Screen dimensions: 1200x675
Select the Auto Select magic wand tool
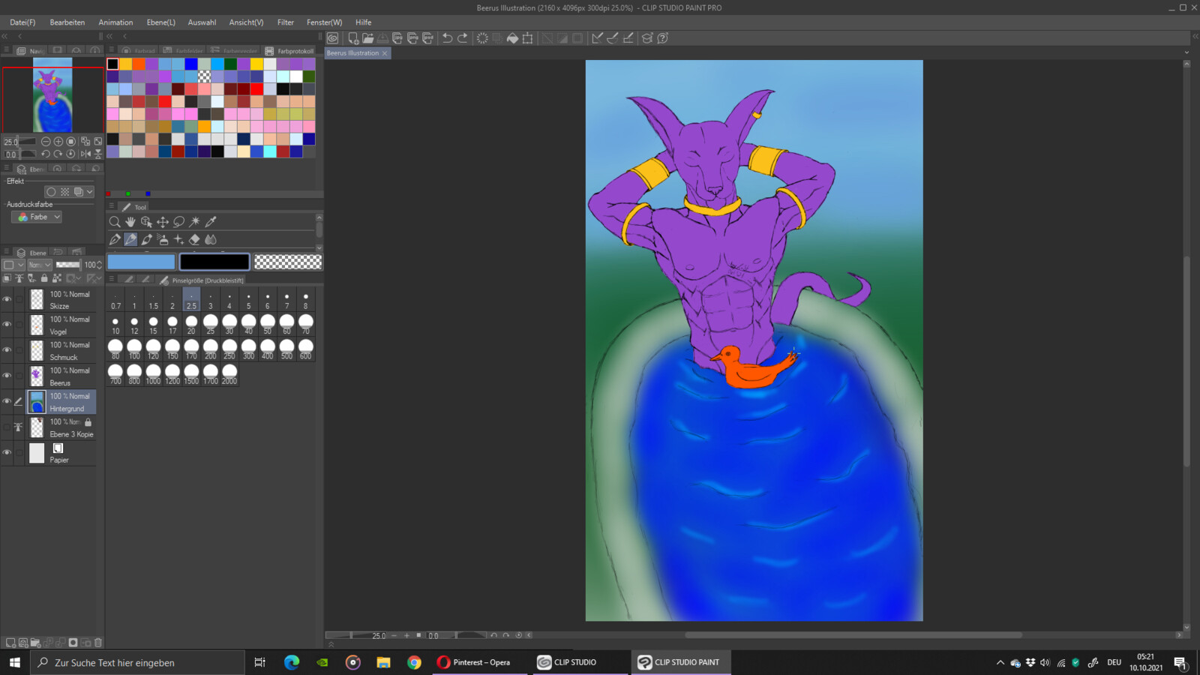tap(195, 222)
